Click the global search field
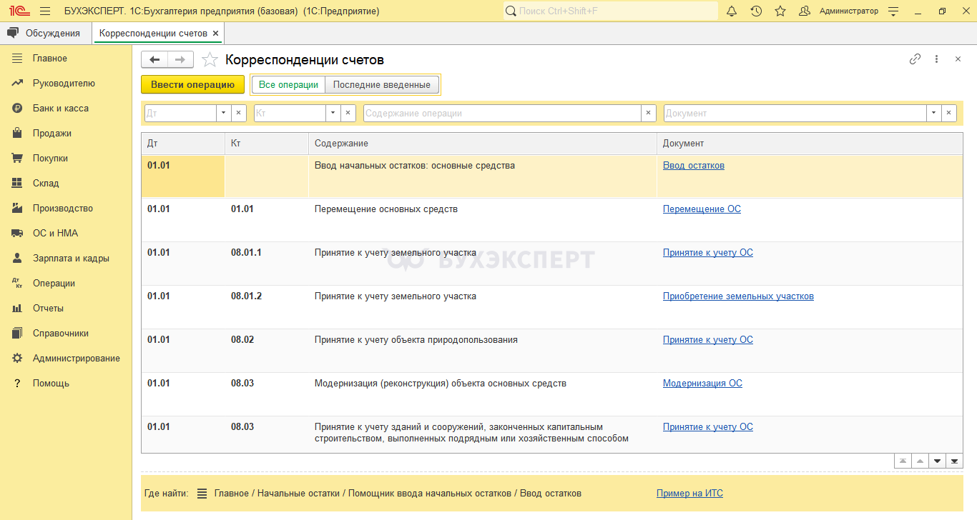The width and height of the screenshot is (977, 520). click(x=611, y=11)
